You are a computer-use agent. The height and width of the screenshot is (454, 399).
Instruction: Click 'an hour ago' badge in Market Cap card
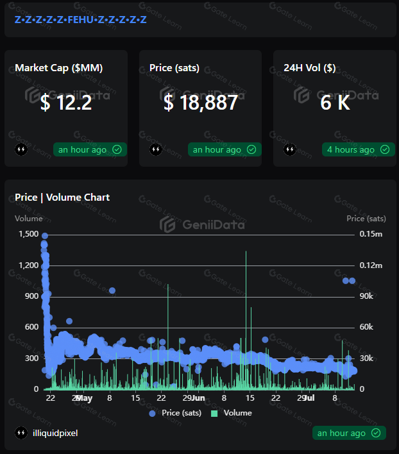(90, 149)
